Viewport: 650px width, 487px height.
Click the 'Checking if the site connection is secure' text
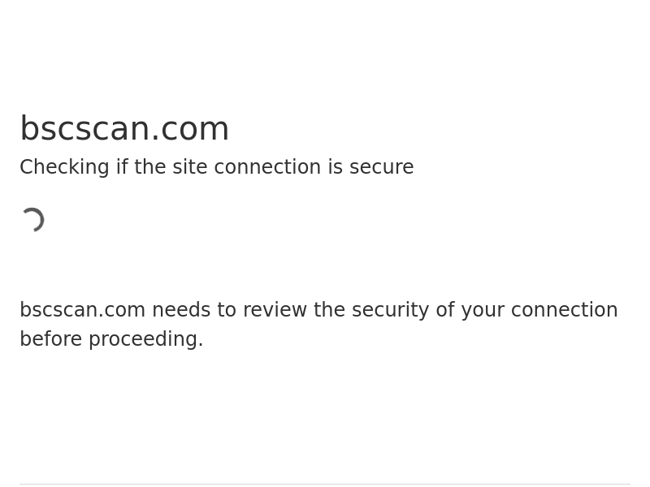217,167
